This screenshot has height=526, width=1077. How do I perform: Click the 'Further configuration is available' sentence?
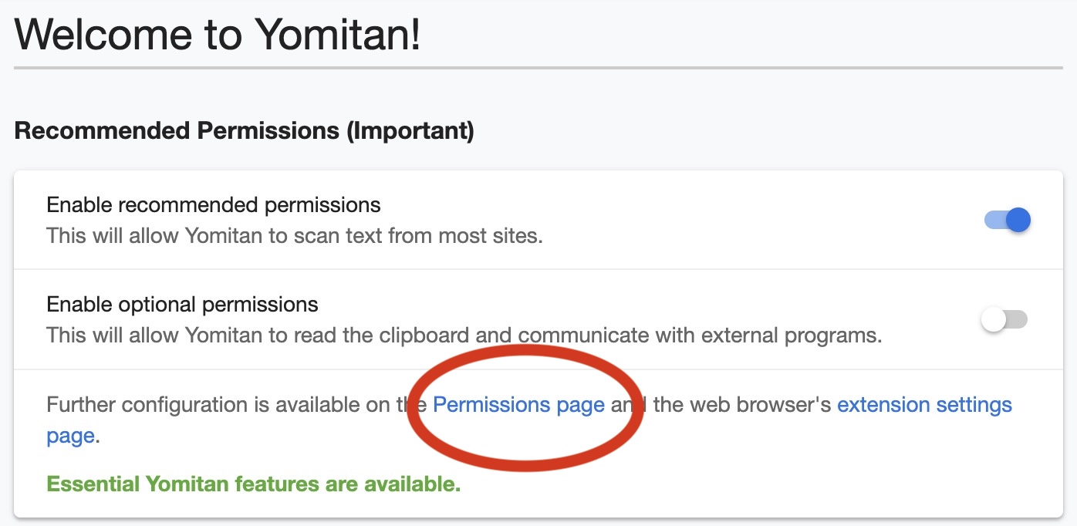(x=231, y=404)
